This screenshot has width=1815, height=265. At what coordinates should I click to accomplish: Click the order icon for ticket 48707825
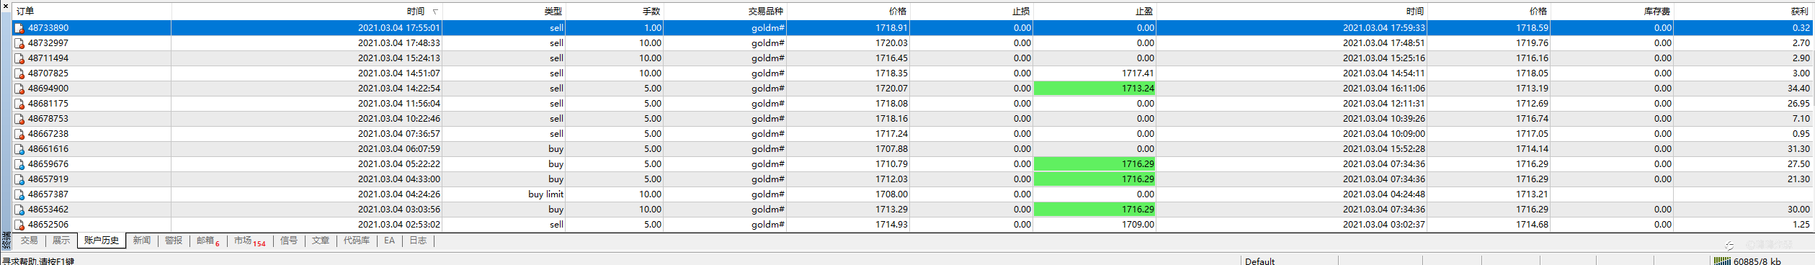point(19,73)
